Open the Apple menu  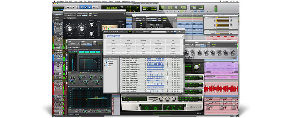point(55,1)
